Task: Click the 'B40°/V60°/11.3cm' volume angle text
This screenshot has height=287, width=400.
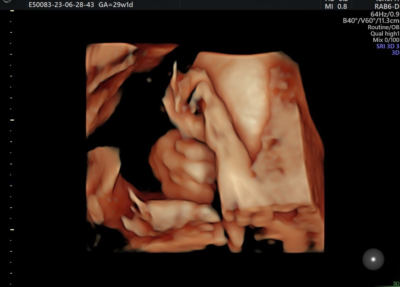Action: click(x=371, y=21)
